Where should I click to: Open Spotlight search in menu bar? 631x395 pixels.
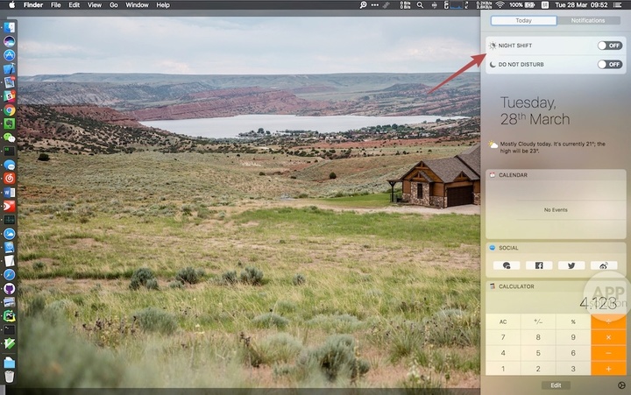pyautogui.click(x=420, y=5)
